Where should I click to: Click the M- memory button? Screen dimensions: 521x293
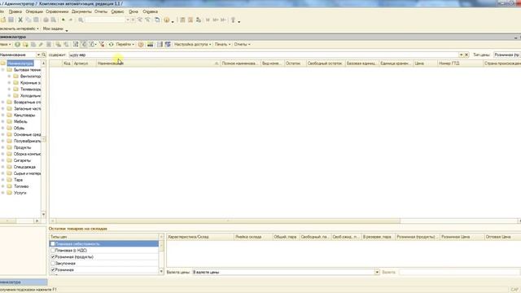pyautogui.click(x=223, y=20)
